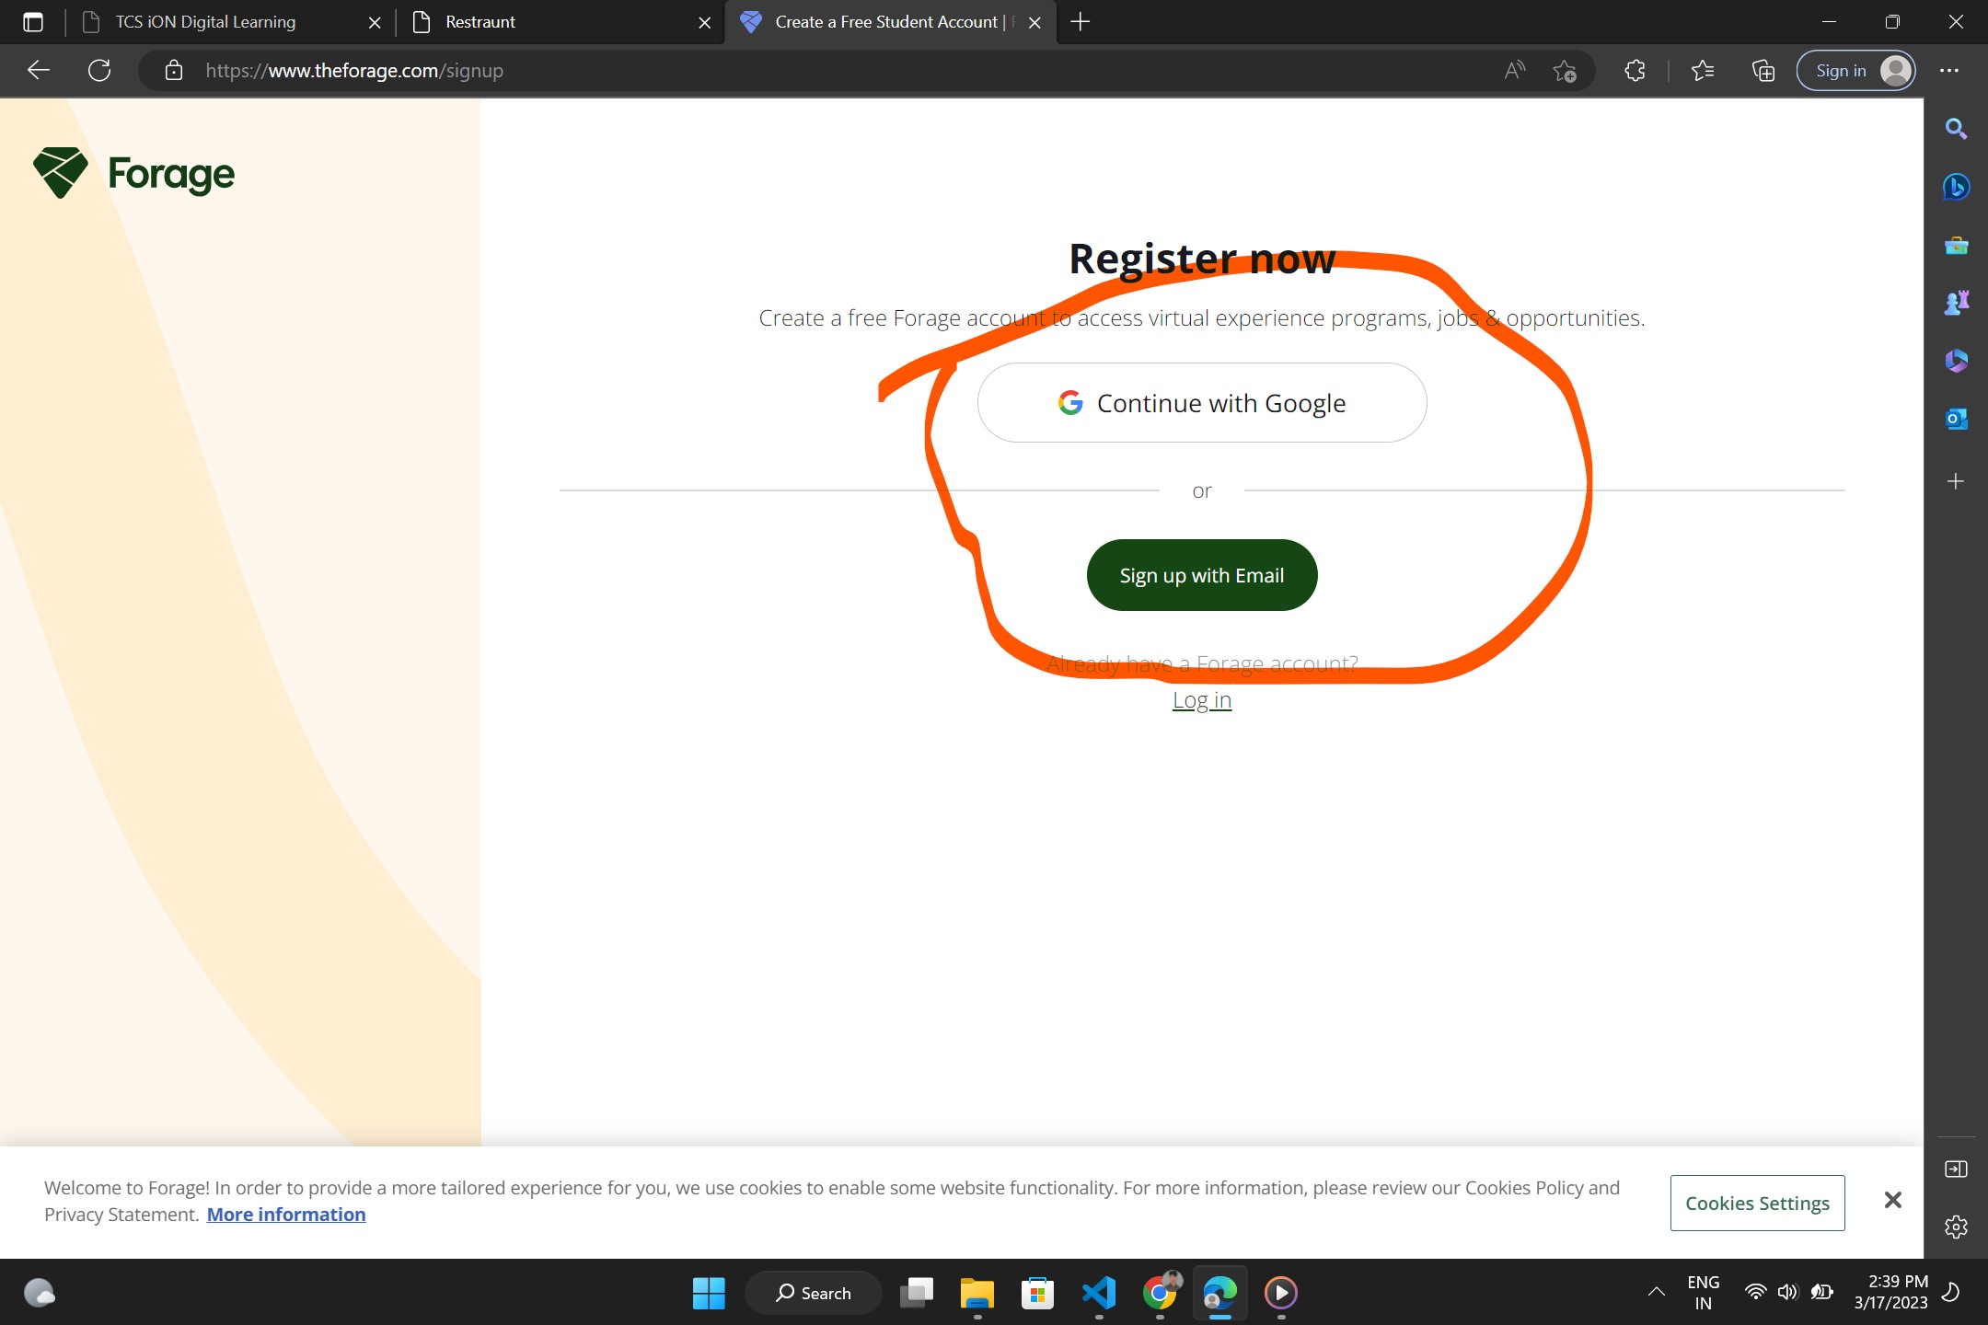Click Continue with Google button
The image size is (1988, 1325).
pyautogui.click(x=1202, y=403)
